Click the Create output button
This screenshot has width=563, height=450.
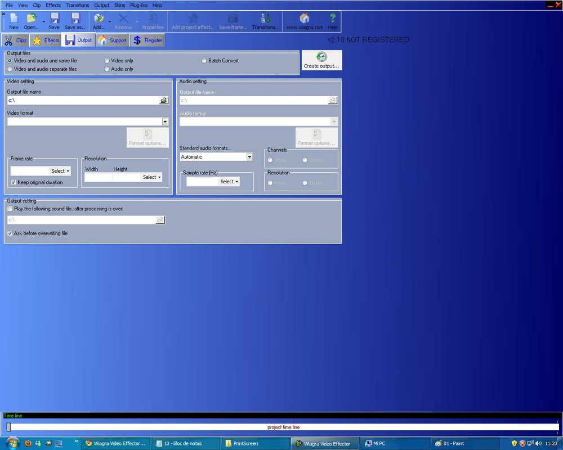click(x=321, y=60)
